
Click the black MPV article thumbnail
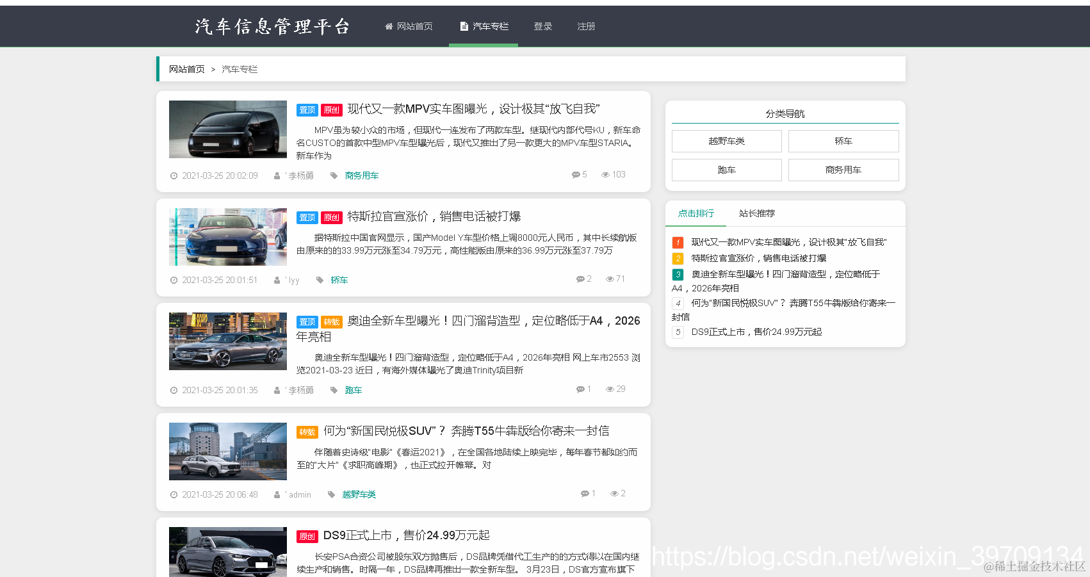click(228, 129)
